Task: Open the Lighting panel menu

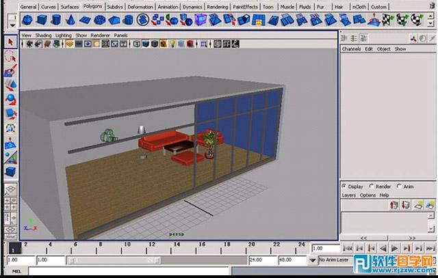Action: point(63,35)
